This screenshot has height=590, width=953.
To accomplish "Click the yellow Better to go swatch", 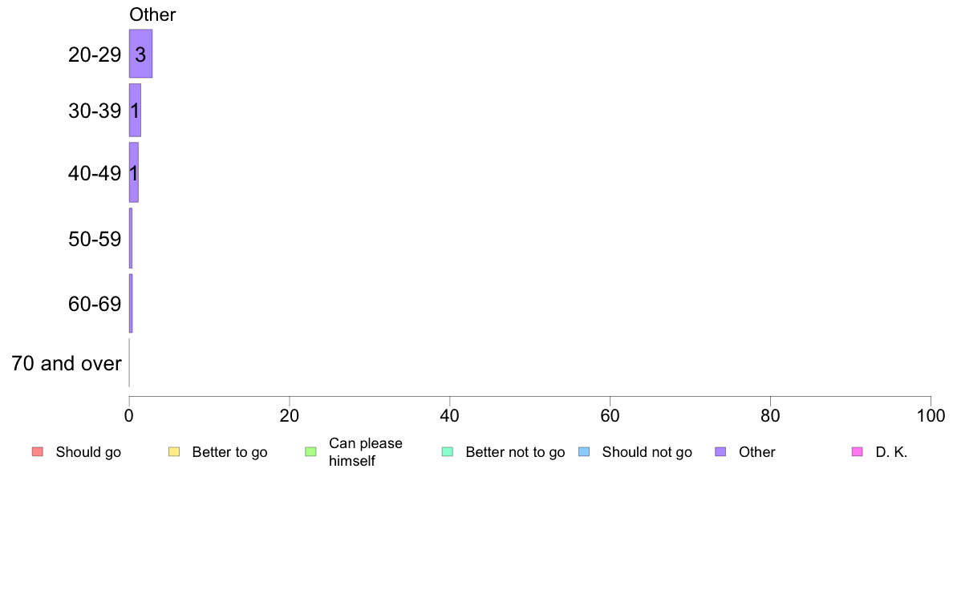I will (x=174, y=451).
